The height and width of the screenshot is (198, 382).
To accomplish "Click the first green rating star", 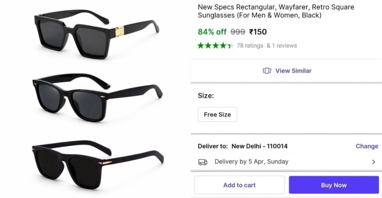I will 200,45.
